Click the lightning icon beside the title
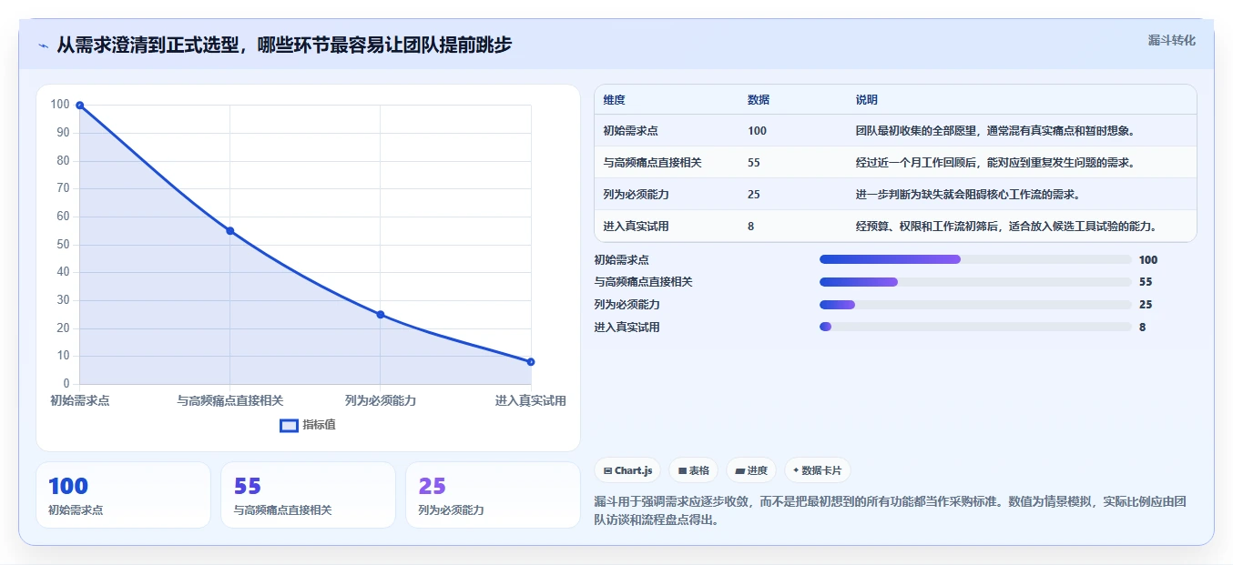This screenshot has width=1233, height=565. (x=43, y=45)
